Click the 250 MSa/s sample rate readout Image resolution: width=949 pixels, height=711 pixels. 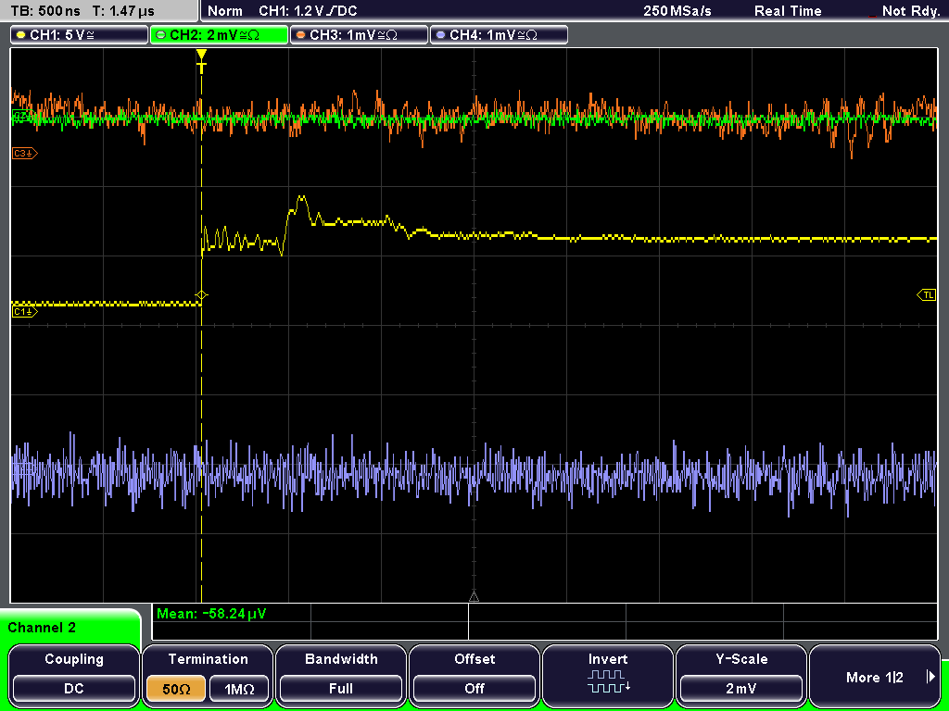677,11
